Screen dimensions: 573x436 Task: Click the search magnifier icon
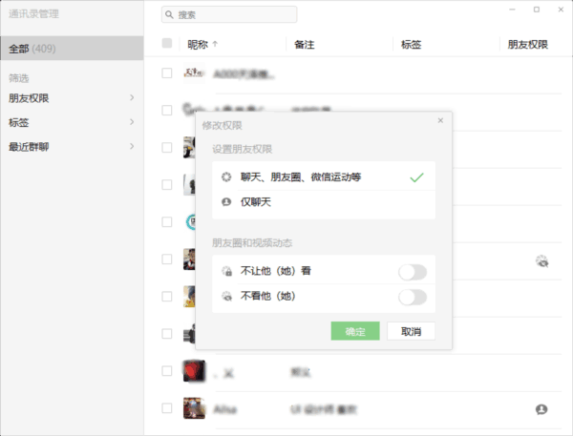[169, 15]
